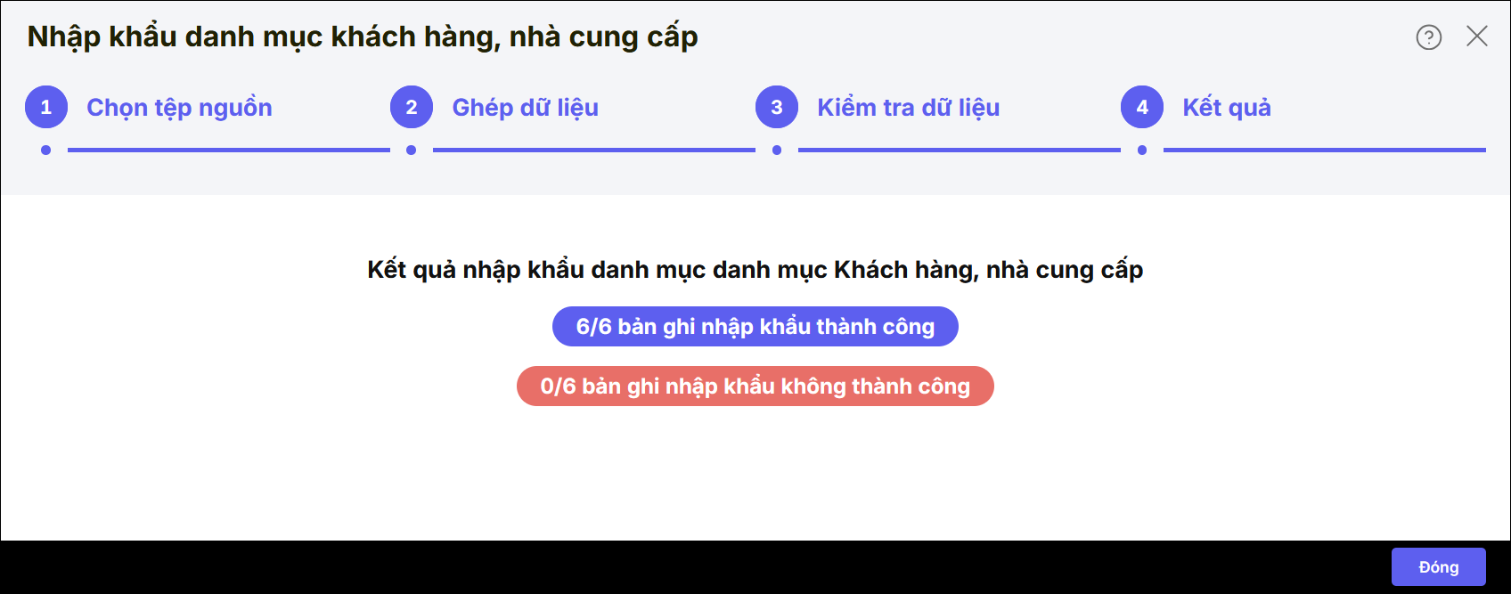
Task: Click the progress line under "Kết quả"
Action: (x=1324, y=151)
